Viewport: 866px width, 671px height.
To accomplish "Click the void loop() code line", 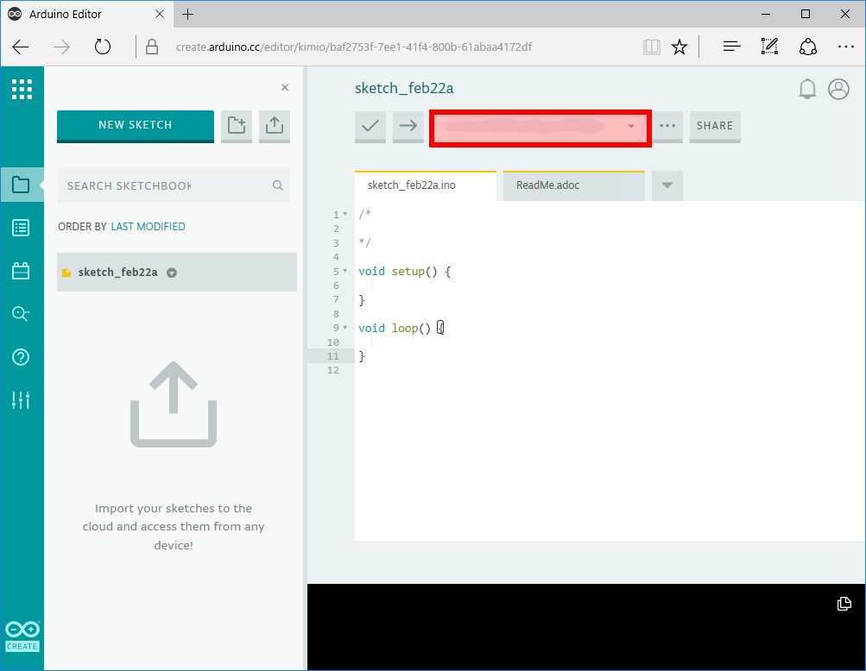I will [x=401, y=328].
